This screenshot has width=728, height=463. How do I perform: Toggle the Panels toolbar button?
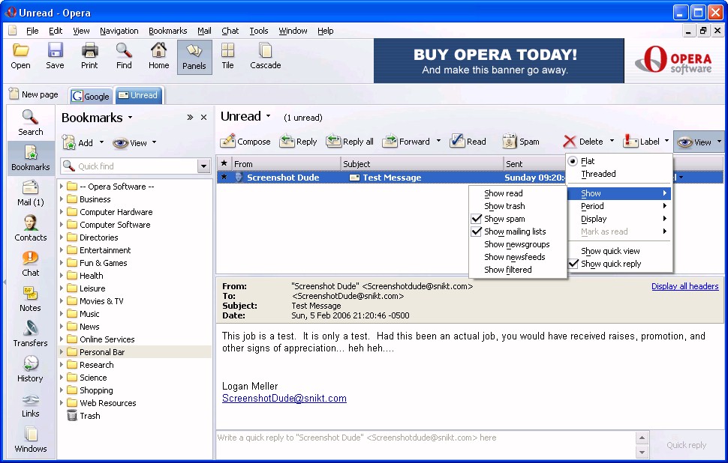(x=194, y=57)
